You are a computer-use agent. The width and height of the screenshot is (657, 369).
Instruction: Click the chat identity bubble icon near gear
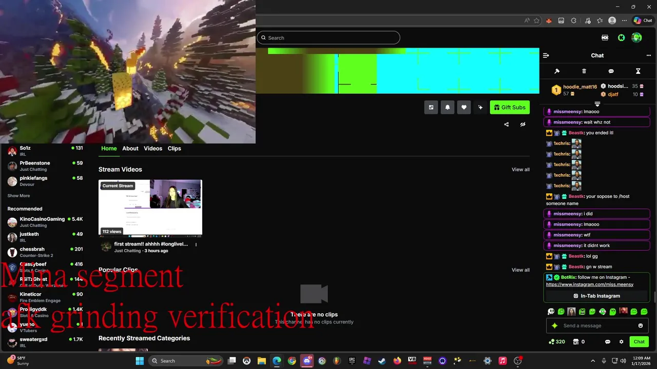608,342
